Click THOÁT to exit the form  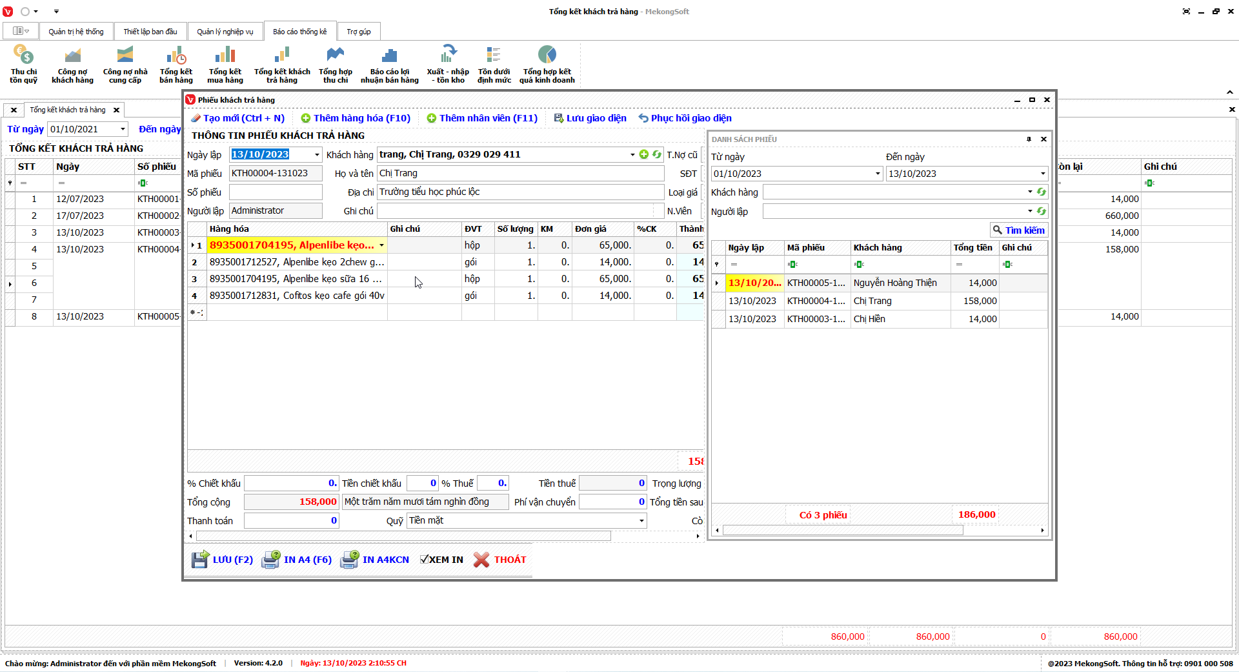[500, 560]
